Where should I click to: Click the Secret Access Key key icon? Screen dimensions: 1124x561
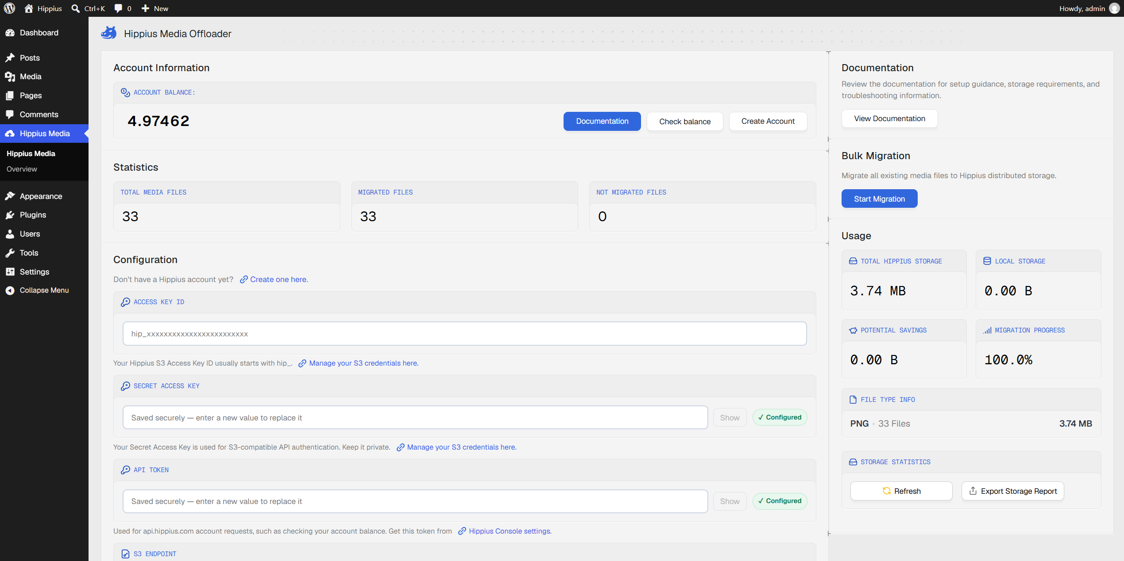click(125, 386)
